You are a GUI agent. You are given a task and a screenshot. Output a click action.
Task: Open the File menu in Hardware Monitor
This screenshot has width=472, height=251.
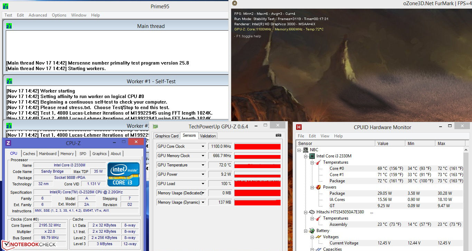pyautogui.click(x=301, y=136)
